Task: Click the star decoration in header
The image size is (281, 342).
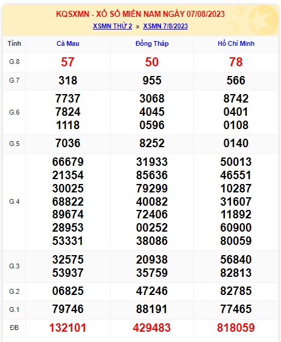Action: point(263,20)
